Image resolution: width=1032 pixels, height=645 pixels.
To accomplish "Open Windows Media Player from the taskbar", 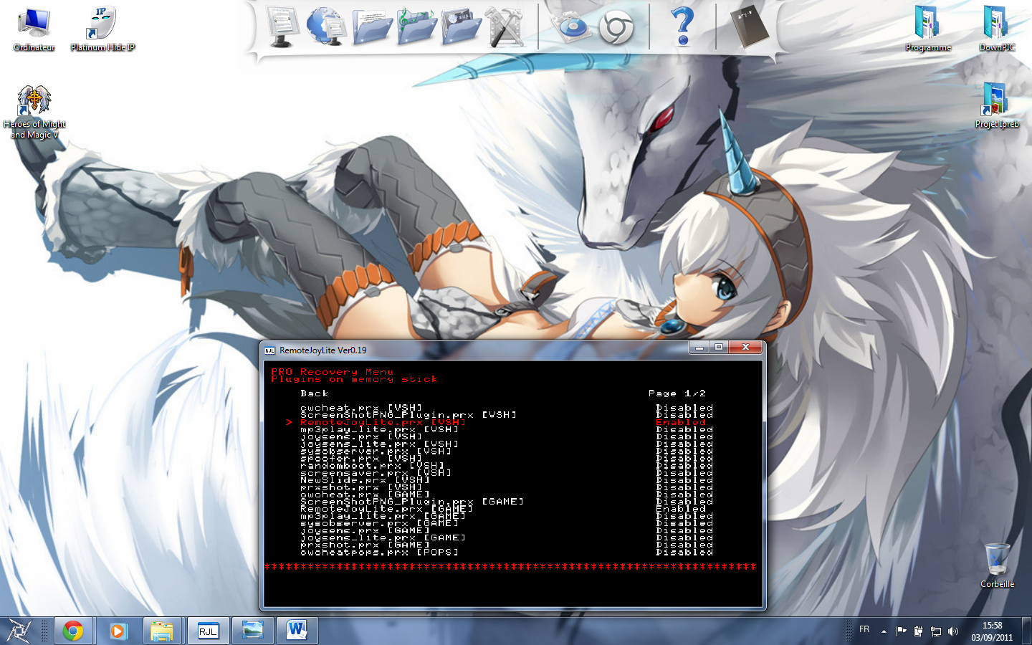I will click(118, 631).
